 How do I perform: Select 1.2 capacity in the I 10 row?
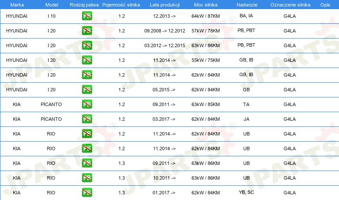(x=122, y=16)
